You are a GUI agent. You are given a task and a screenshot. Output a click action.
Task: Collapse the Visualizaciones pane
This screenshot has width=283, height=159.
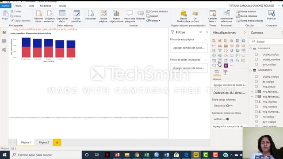pos(245,33)
